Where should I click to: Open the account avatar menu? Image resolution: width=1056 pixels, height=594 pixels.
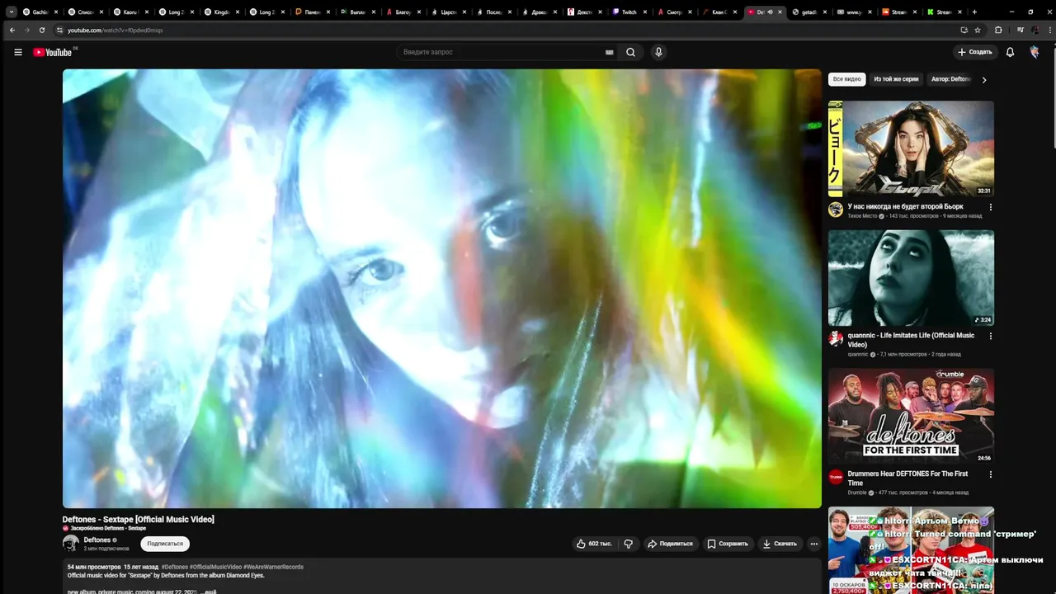tap(1035, 52)
